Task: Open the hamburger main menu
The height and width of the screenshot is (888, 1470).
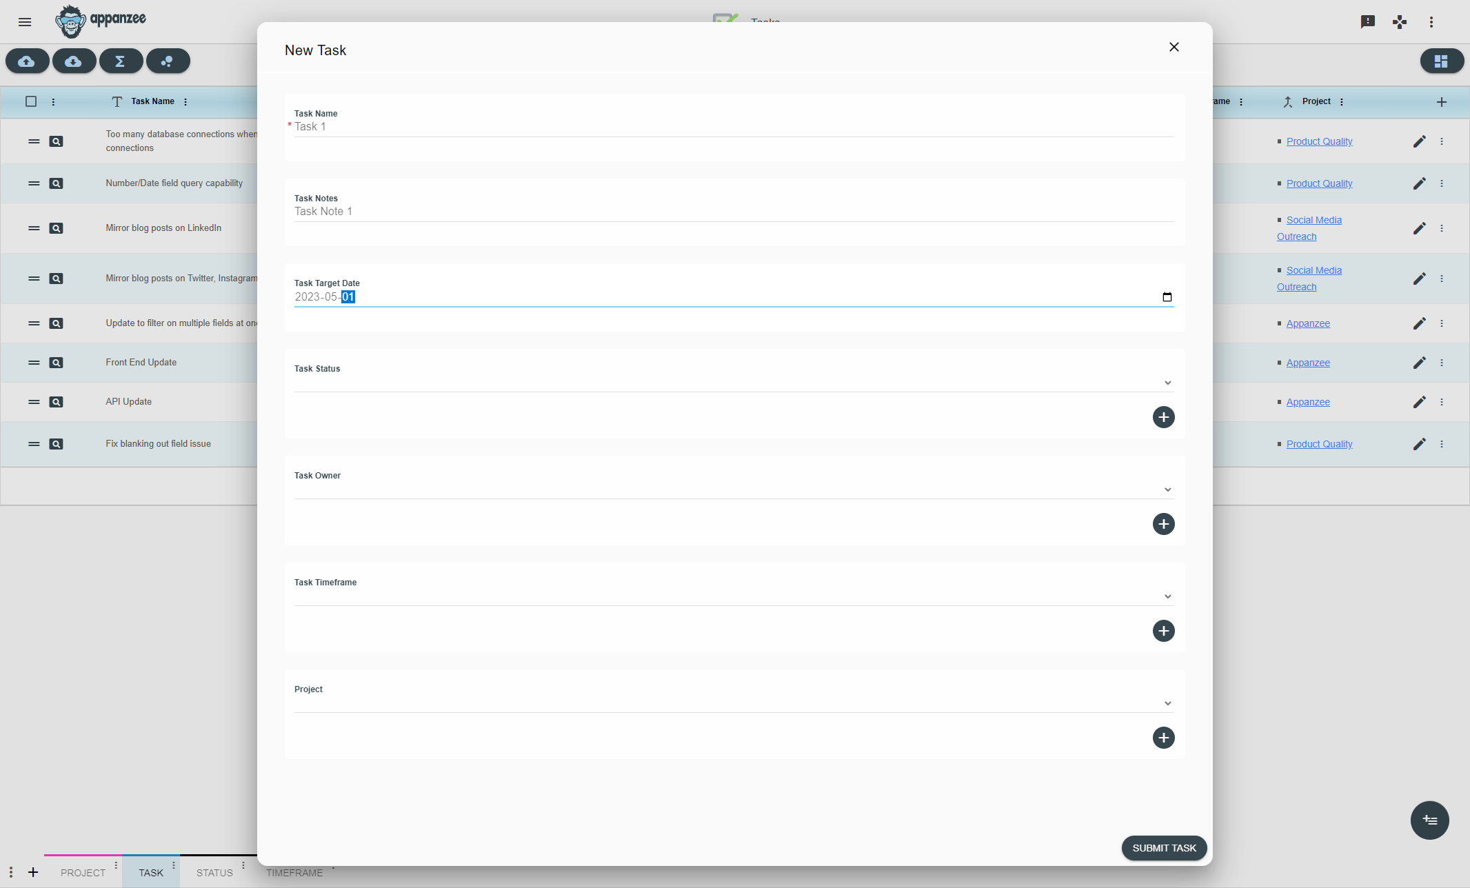Action: tap(25, 22)
